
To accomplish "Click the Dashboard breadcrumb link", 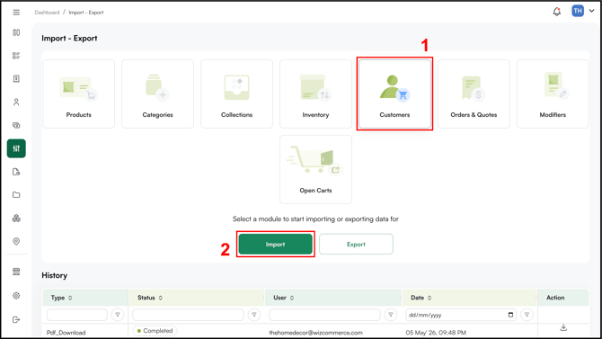I will coord(47,13).
